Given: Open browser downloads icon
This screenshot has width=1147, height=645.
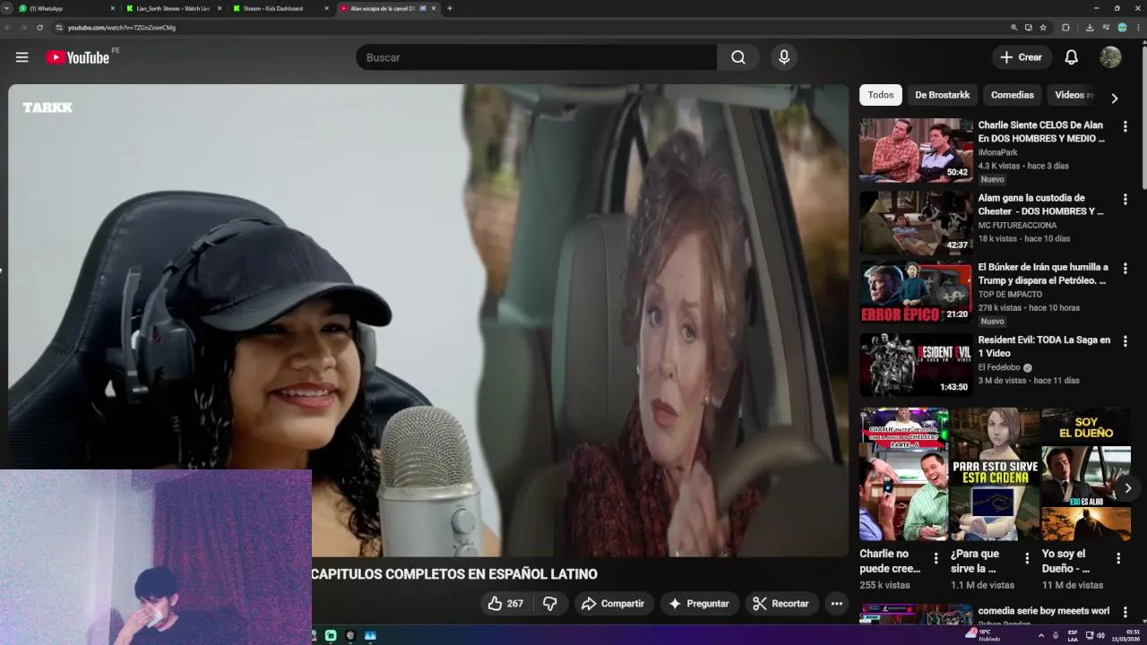Looking at the screenshot, I should [1090, 28].
